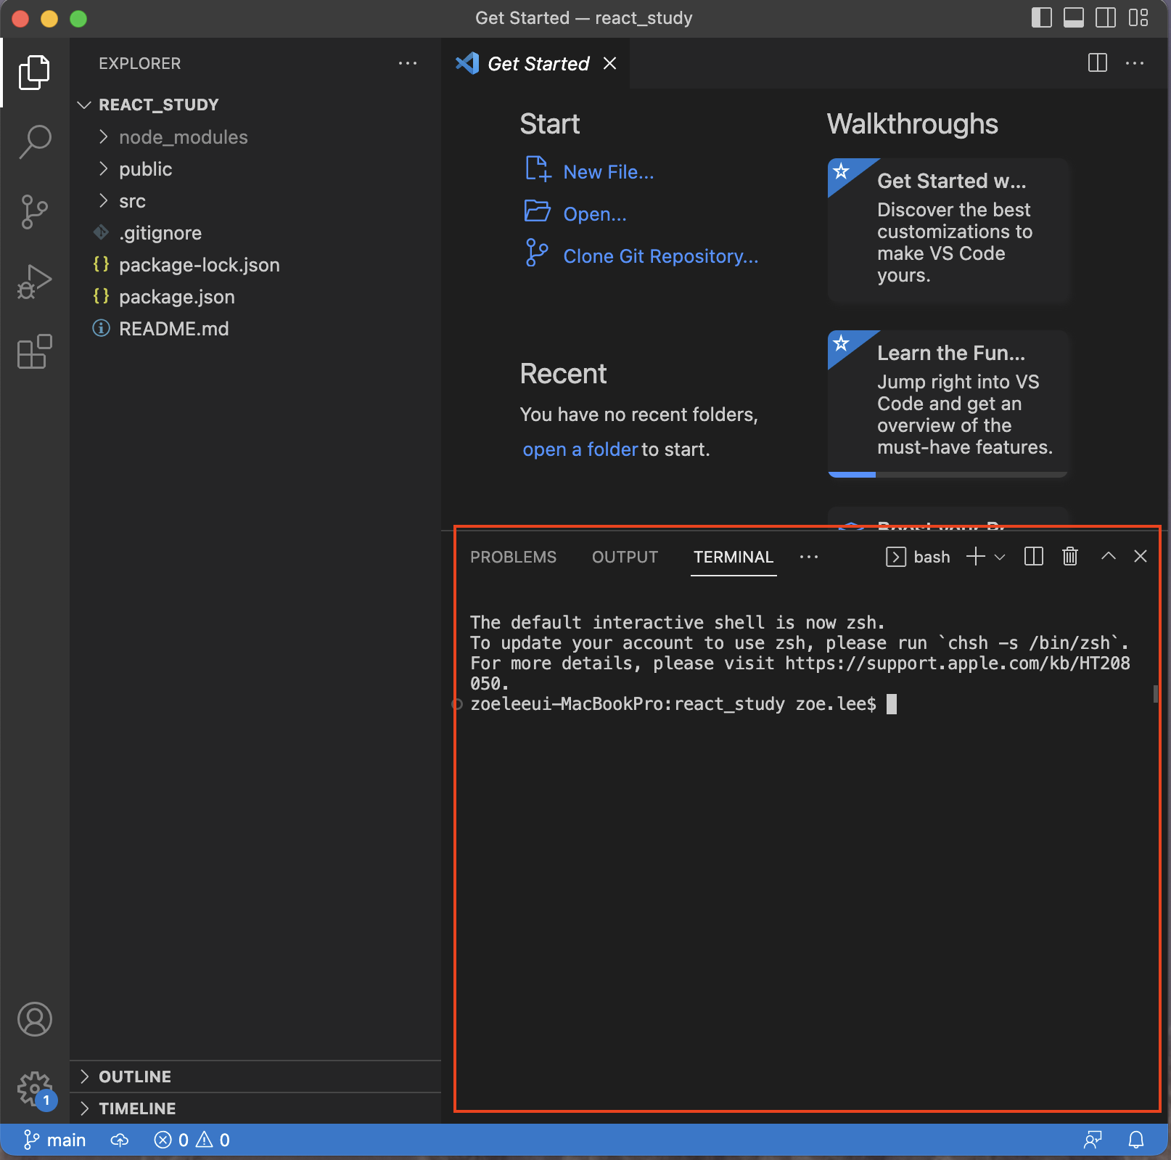Viewport: 1171px width, 1160px height.
Task: Open Get Started with VS Code walkthrough
Action: point(948,229)
